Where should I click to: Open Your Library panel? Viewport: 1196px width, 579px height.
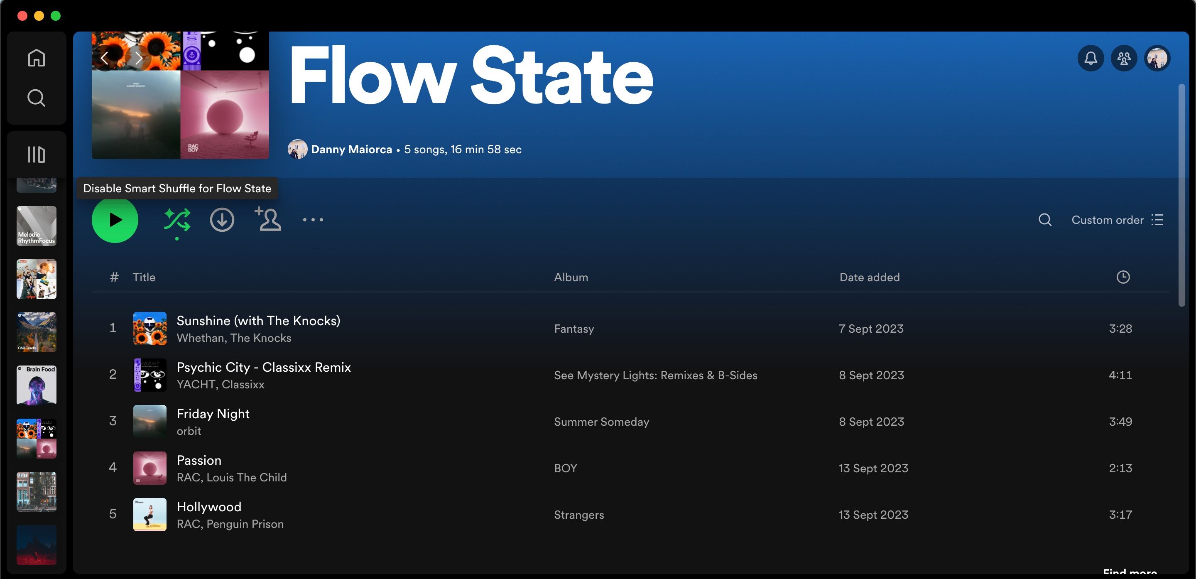coord(36,154)
